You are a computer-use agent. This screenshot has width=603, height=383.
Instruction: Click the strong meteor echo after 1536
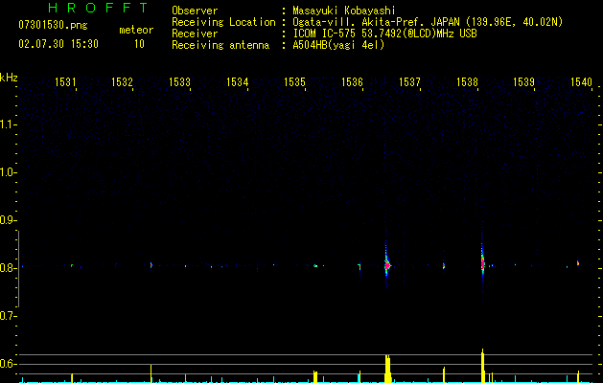(387, 264)
